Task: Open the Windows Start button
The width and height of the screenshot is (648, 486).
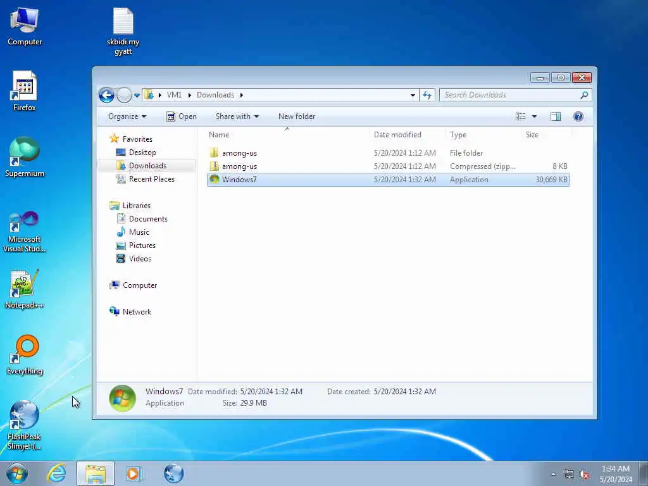Action: pyautogui.click(x=16, y=473)
